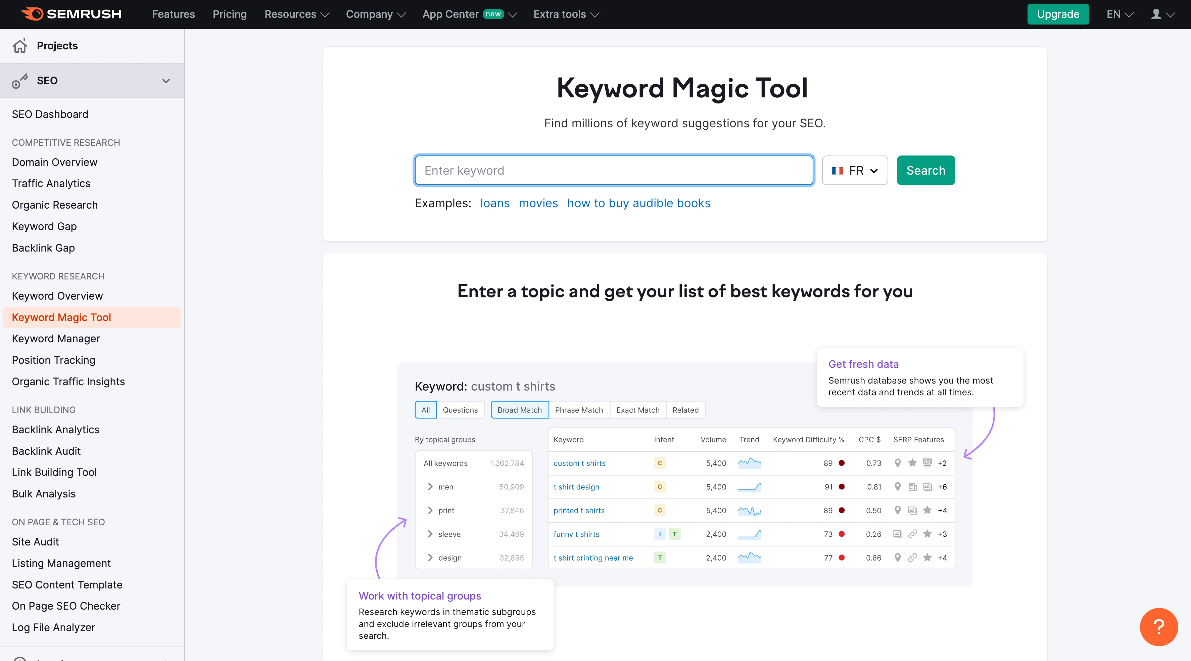Expand the men topical group
The image size is (1191, 661).
pos(430,487)
